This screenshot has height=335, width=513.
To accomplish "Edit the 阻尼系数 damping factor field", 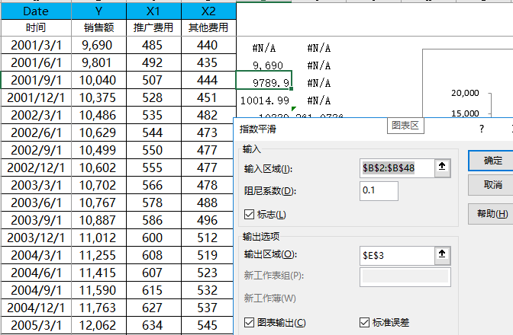I will pos(379,191).
